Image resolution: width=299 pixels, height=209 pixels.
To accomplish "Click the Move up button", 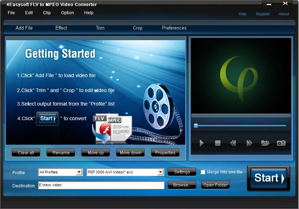I will (96, 153).
